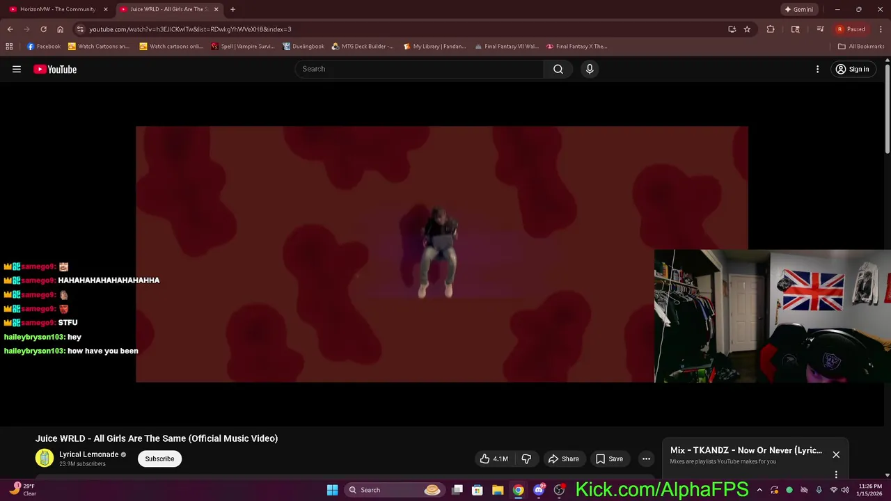Expand the Mix TKANDZ playlist title
This screenshot has height=501, width=891.
746,450
